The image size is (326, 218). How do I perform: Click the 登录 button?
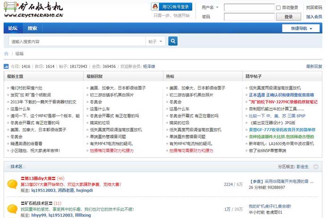click(x=288, y=17)
